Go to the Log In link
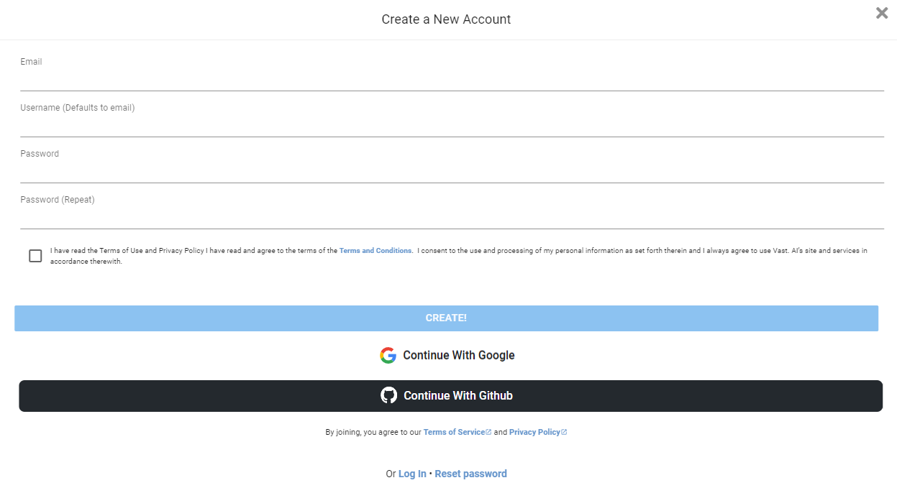This screenshot has width=897, height=488. [412, 474]
